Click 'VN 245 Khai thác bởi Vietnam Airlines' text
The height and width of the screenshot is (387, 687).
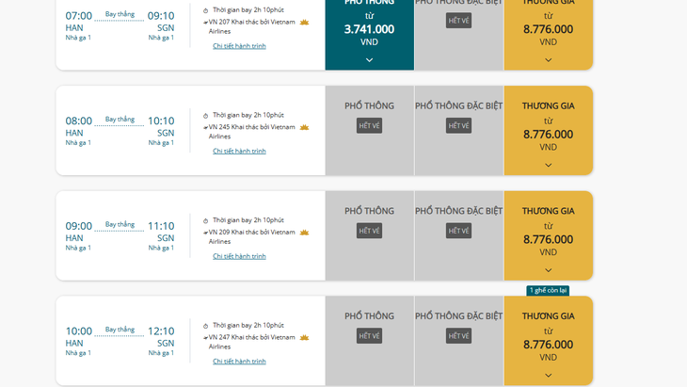[252, 132]
